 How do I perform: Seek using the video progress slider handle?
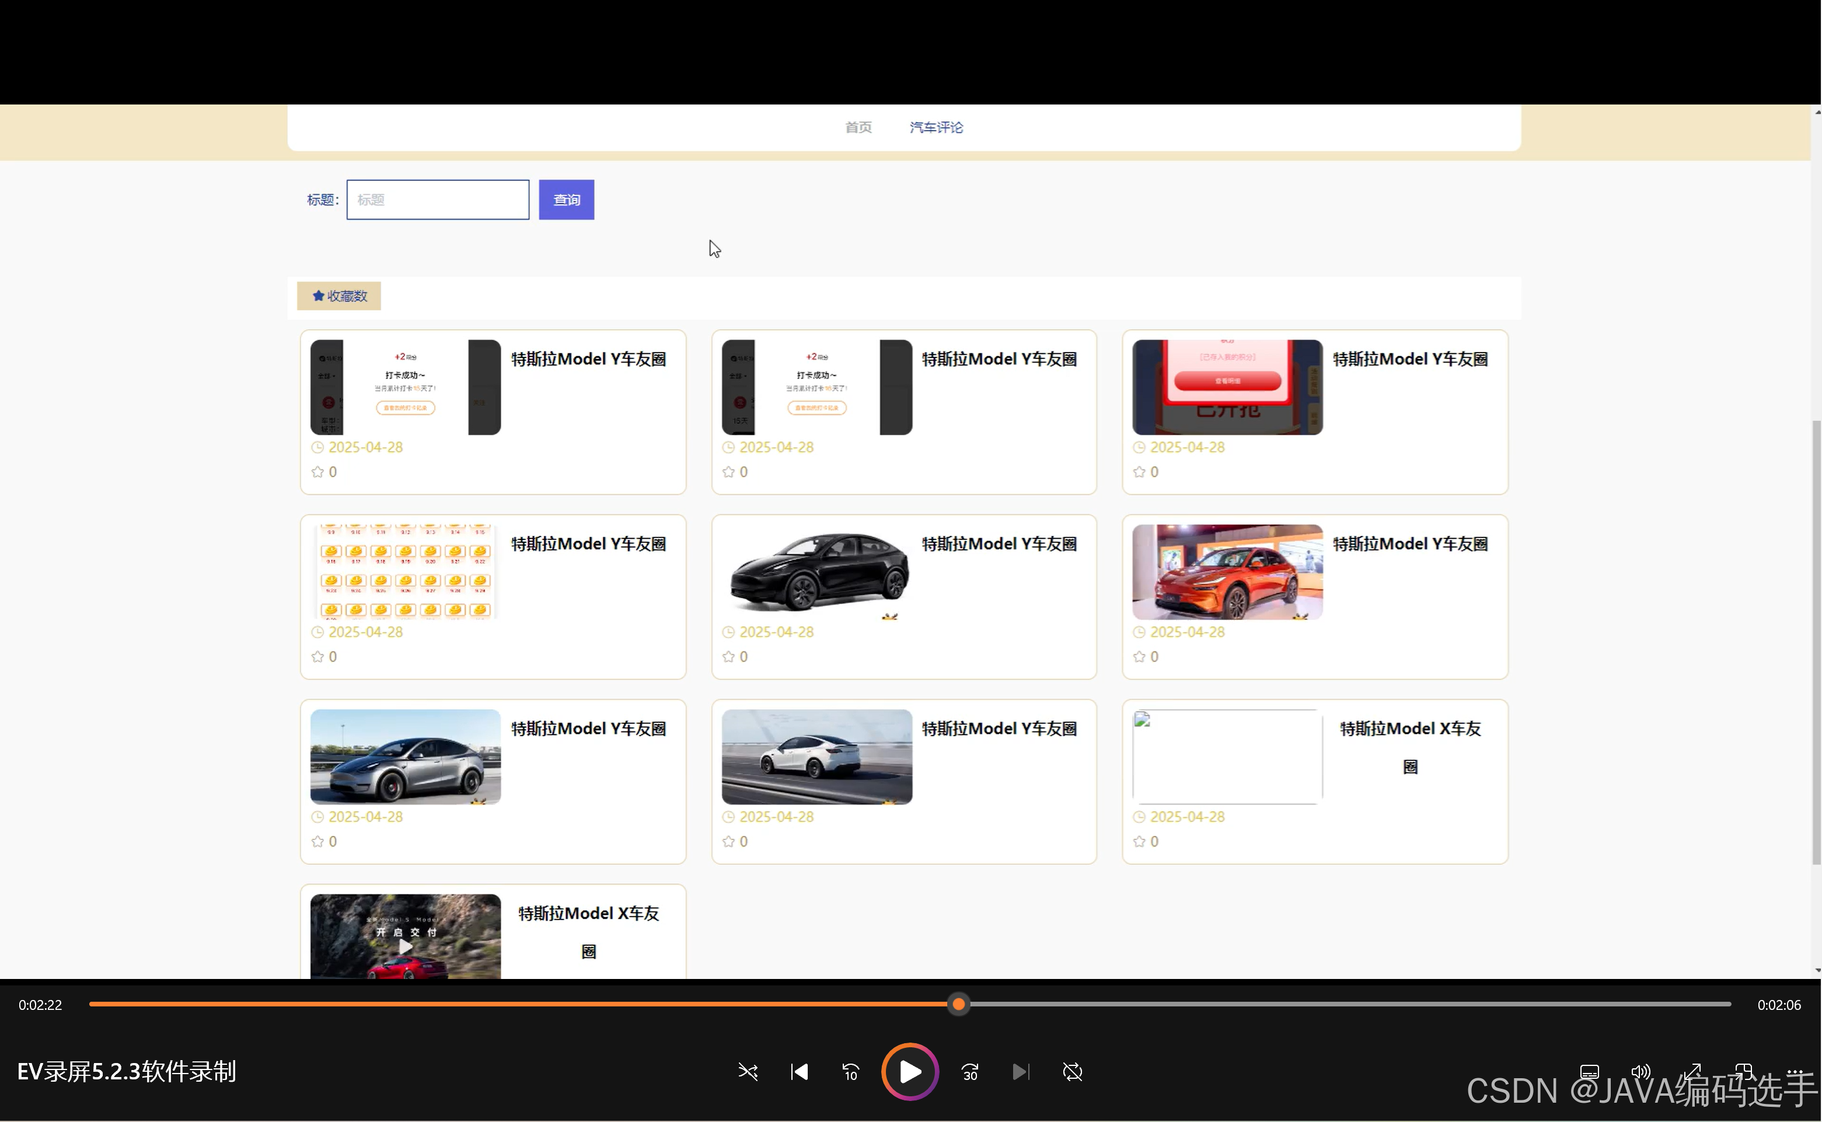958,1004
